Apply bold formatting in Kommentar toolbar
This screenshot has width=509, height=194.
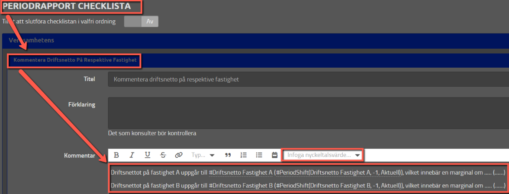coord(116,155)
